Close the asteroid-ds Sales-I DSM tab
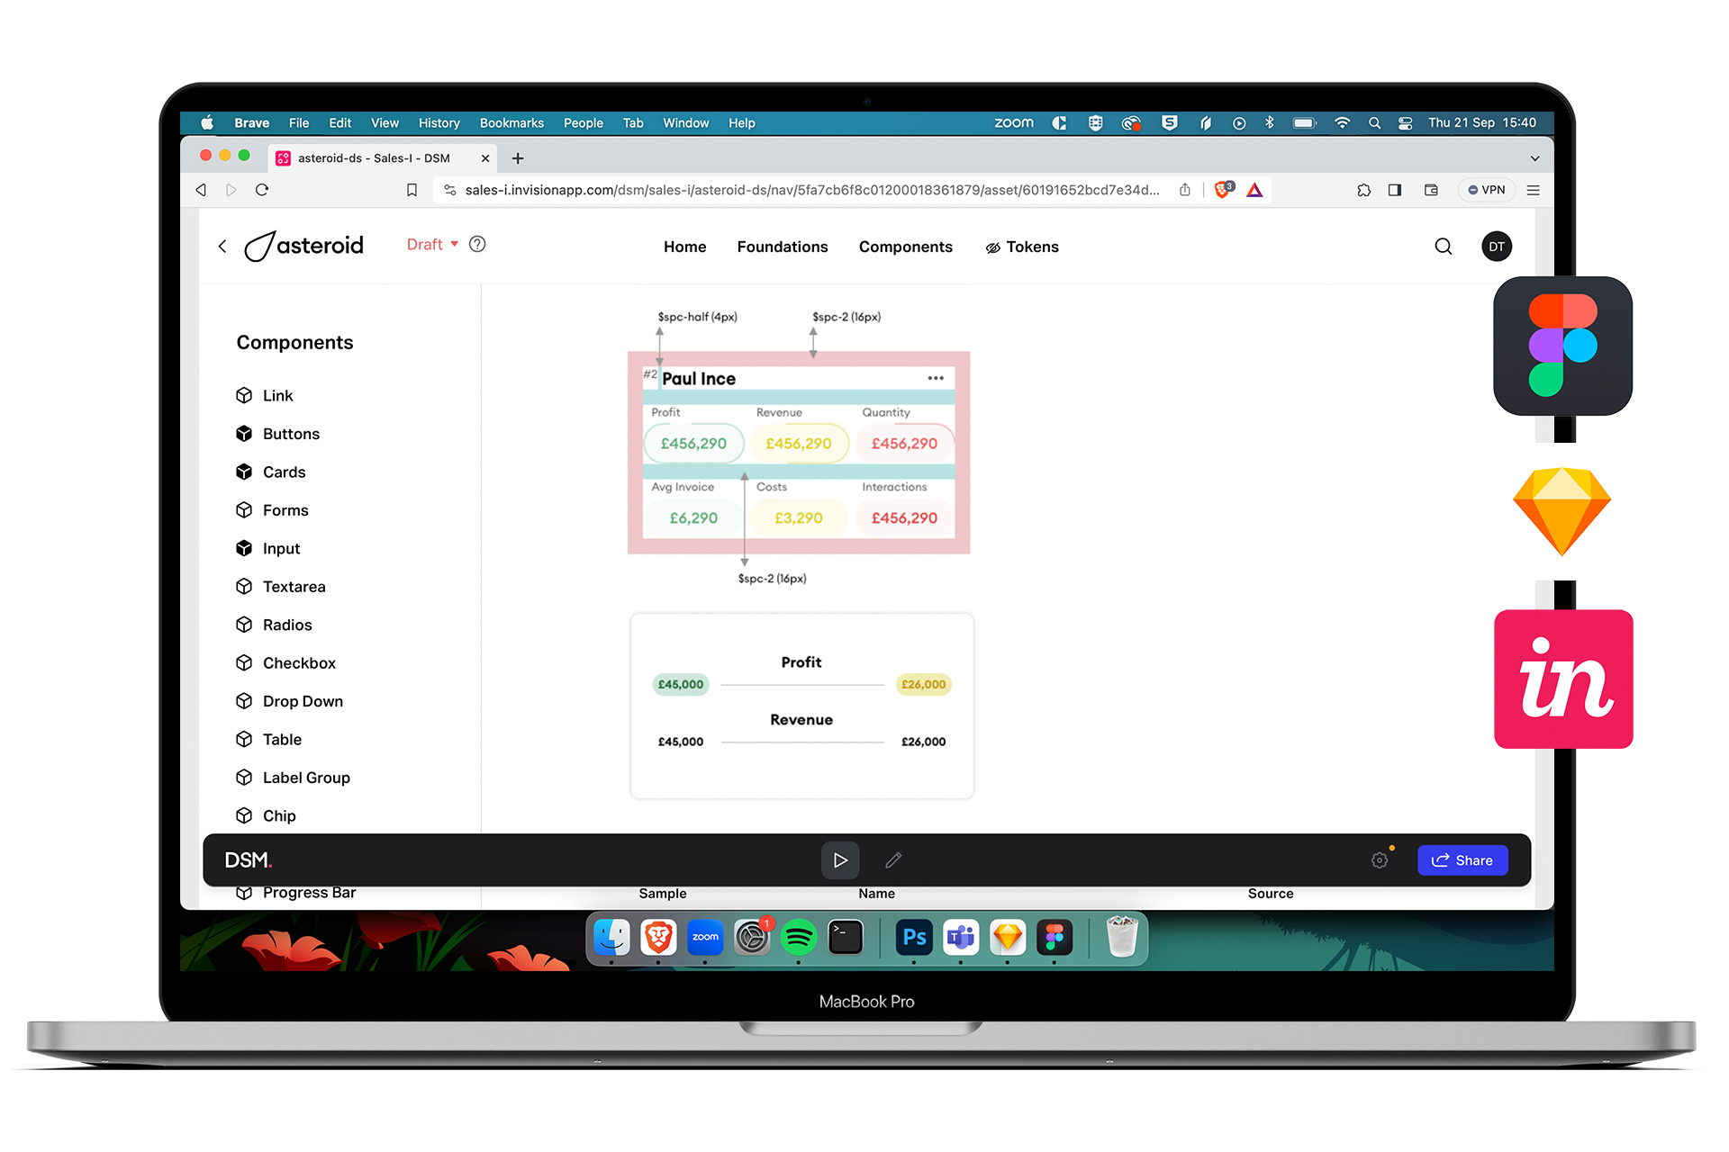This screenshot has width=1729, height=1152. [485, 158]
